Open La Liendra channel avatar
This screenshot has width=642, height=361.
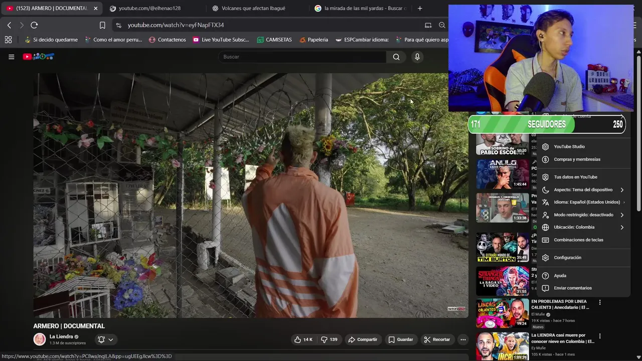pyautogui.click(x=40, y=339)
